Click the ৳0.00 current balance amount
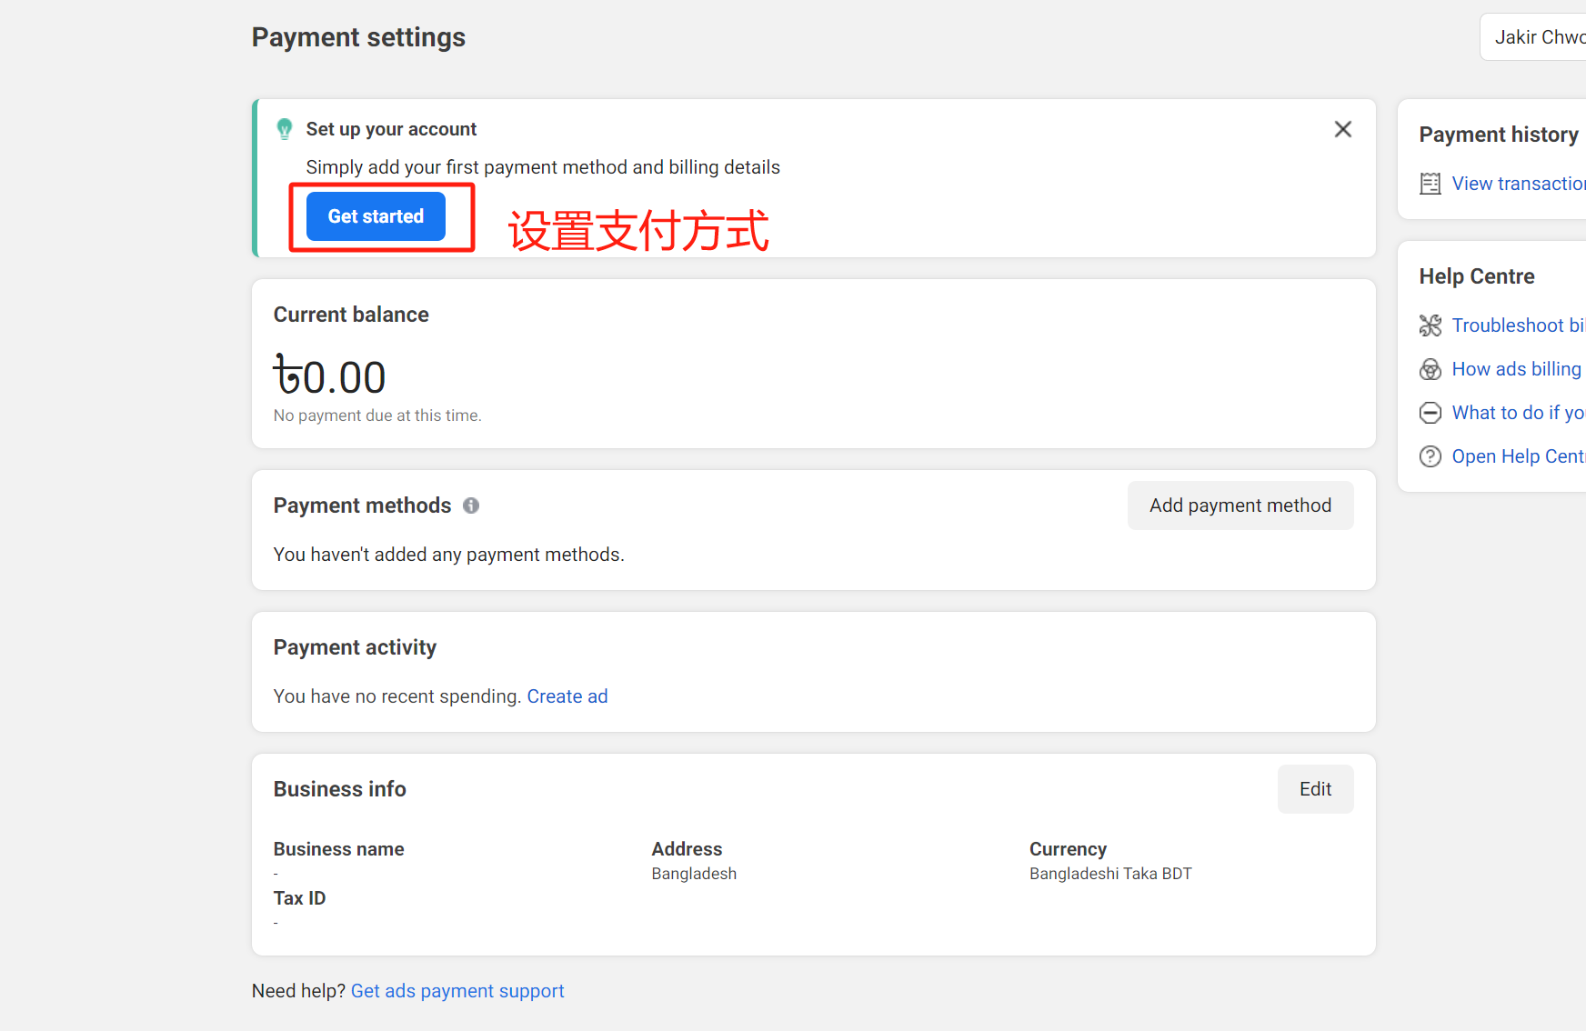 tap(330, 377)
